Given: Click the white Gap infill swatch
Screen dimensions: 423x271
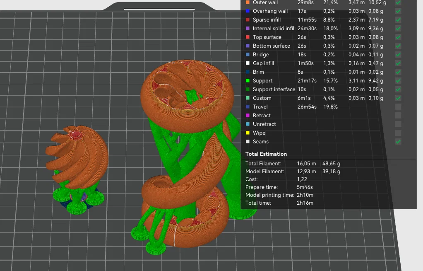Looking at the screenshot, I should (x=248, y=63).
